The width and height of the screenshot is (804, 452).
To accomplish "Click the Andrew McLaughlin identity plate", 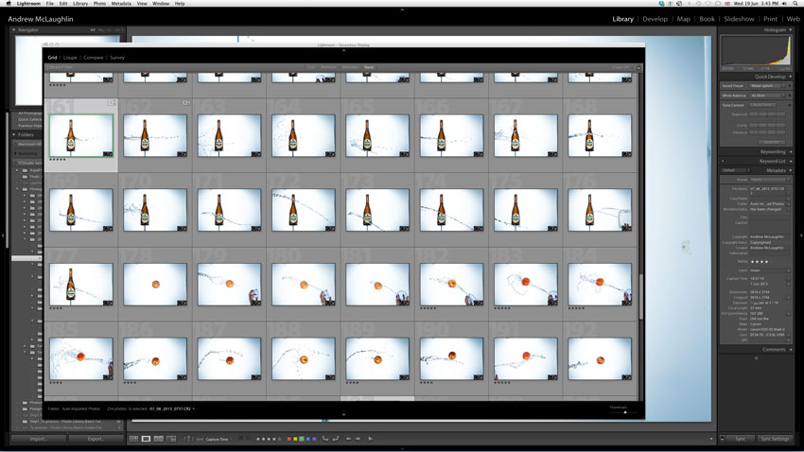I will pyautogui.click(x=41, y=19).
